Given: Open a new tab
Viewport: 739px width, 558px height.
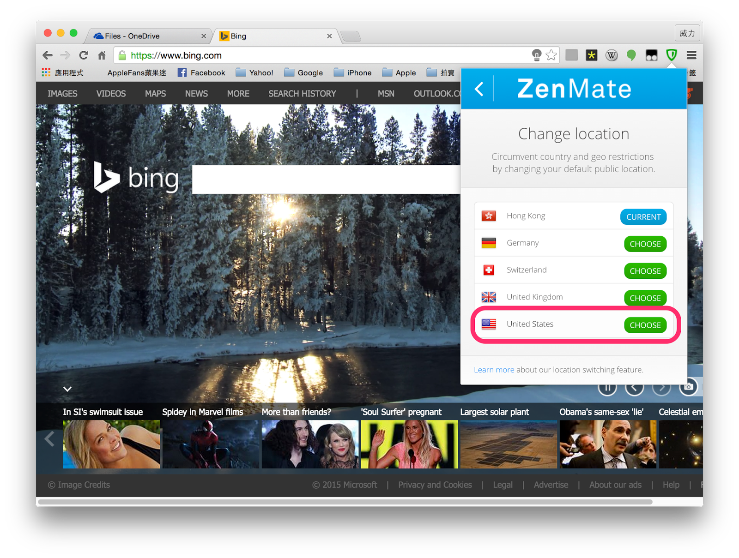Looking at the screenshot, I should coord(351,36).
